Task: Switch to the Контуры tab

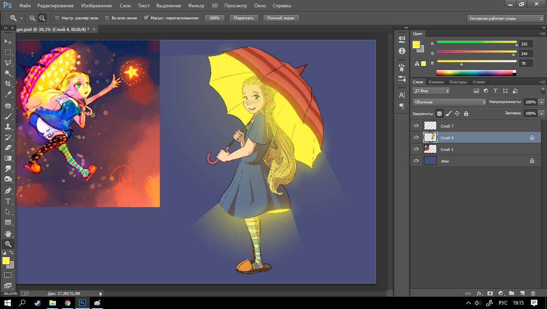Action: coord(458,82)
